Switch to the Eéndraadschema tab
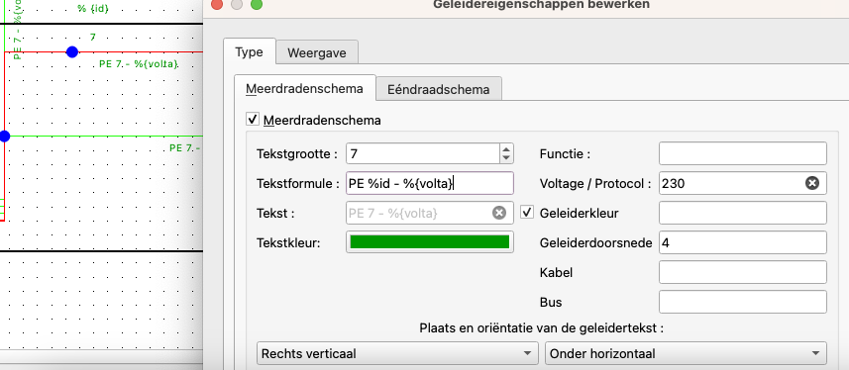849x370 pixels. point(439,89)
